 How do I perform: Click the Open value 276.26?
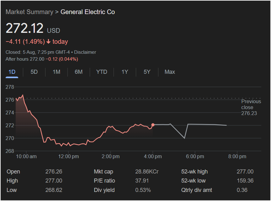pos(54,172)
